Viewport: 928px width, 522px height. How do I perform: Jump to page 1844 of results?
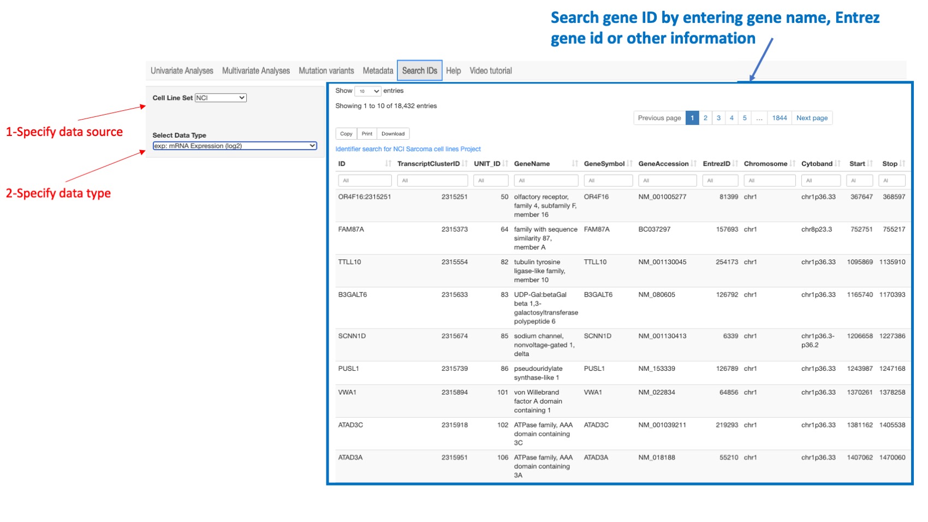(780, 117)
